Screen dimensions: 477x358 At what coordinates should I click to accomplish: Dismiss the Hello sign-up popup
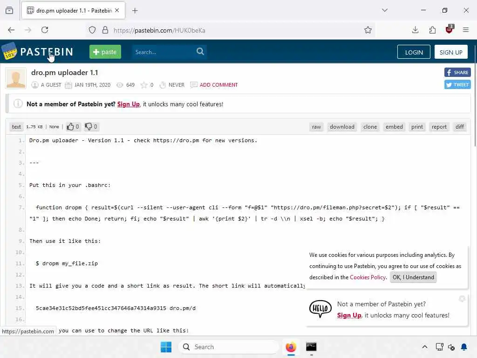click(462, 299)
